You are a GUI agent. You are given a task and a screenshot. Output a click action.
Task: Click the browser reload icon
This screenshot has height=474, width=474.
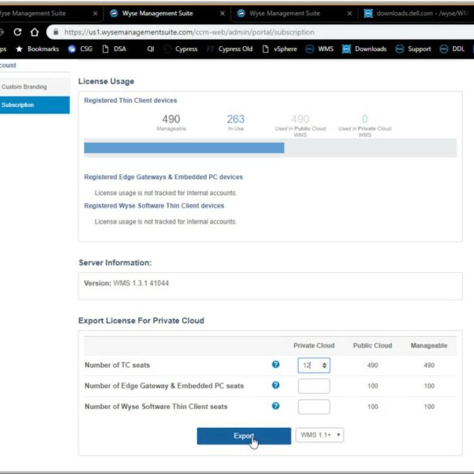point(18,32)
